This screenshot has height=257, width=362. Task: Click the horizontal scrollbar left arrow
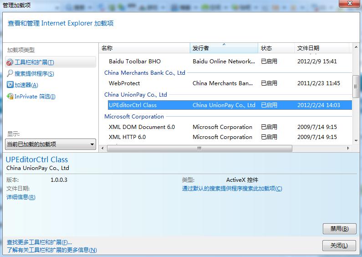coord(103,148)
